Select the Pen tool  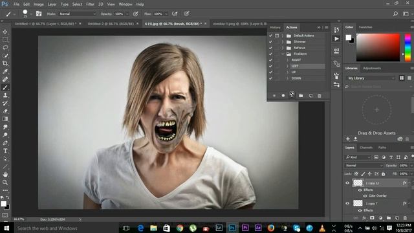[x=5, y=143]
